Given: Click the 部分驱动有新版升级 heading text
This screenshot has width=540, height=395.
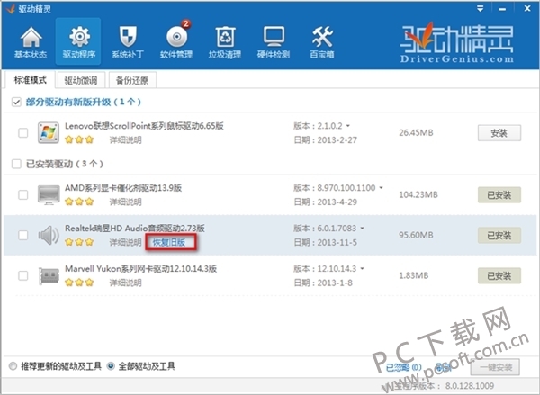Looking at the screenshot, I should (x=84, y=102).
